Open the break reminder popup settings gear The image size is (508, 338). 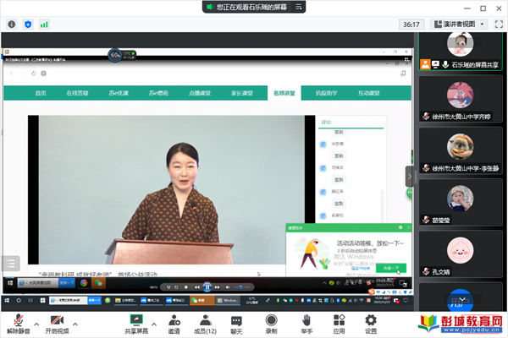click(x=400, y=227)
